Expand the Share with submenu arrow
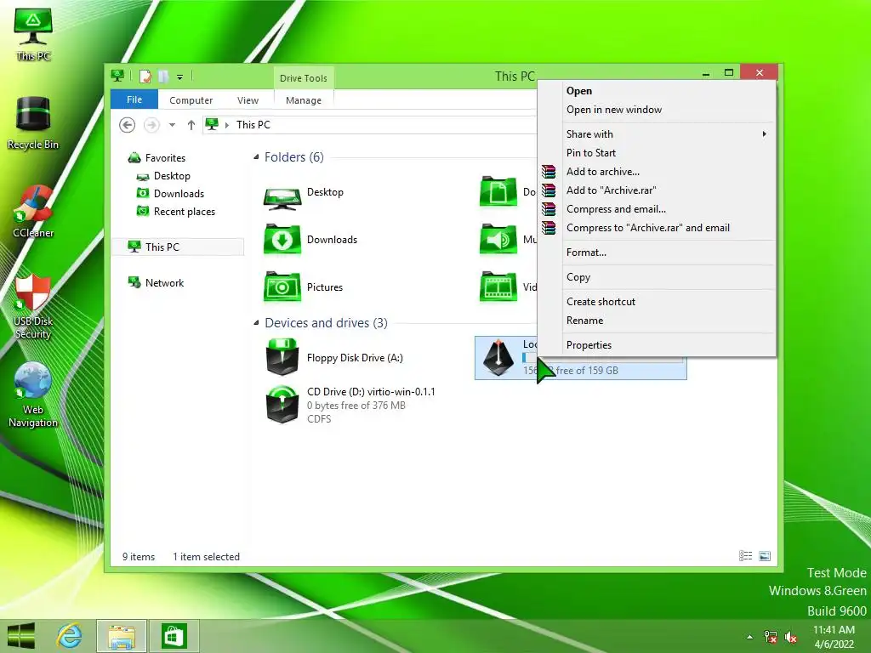 765,133
